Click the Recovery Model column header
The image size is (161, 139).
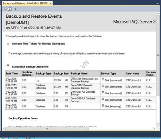tap(151, 74)
